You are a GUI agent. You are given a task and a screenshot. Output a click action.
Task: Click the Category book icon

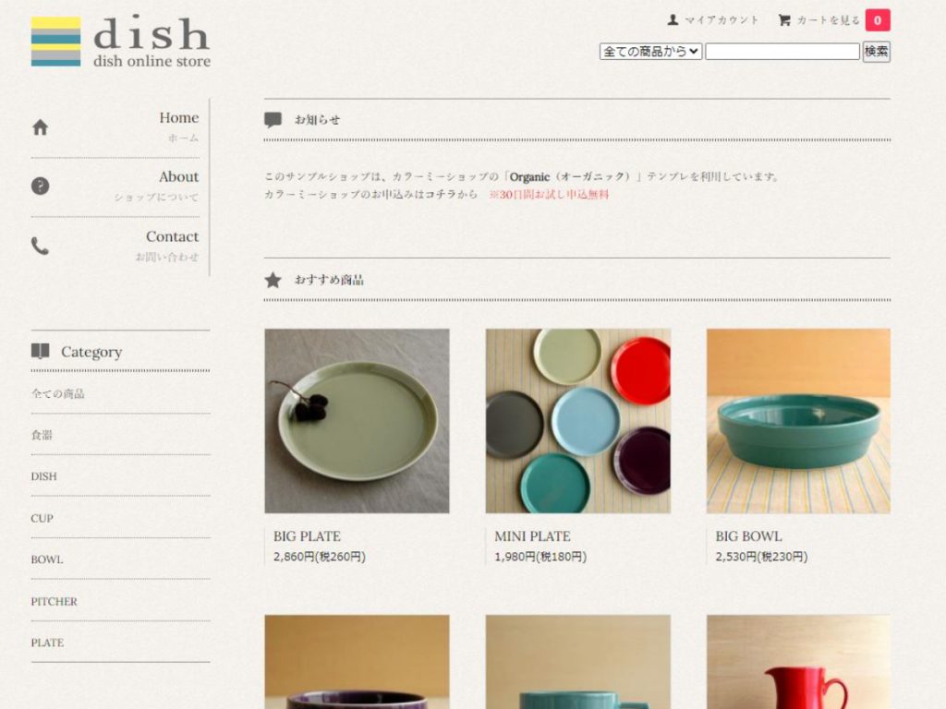[40, 351]
